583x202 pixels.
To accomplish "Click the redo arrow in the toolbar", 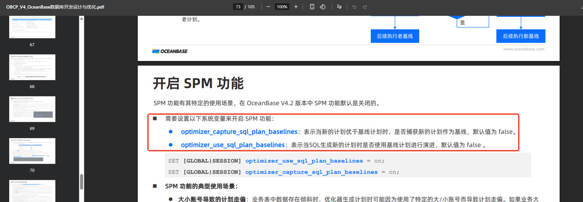I will pos(365,7).
